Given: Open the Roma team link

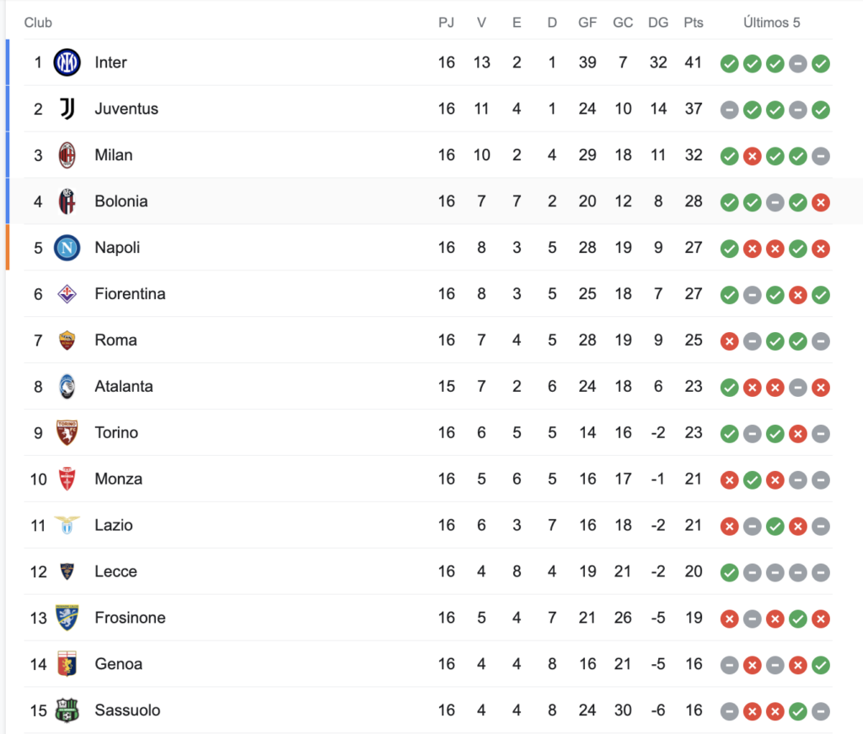Looking at the screenshot, I should coord(115,340).
